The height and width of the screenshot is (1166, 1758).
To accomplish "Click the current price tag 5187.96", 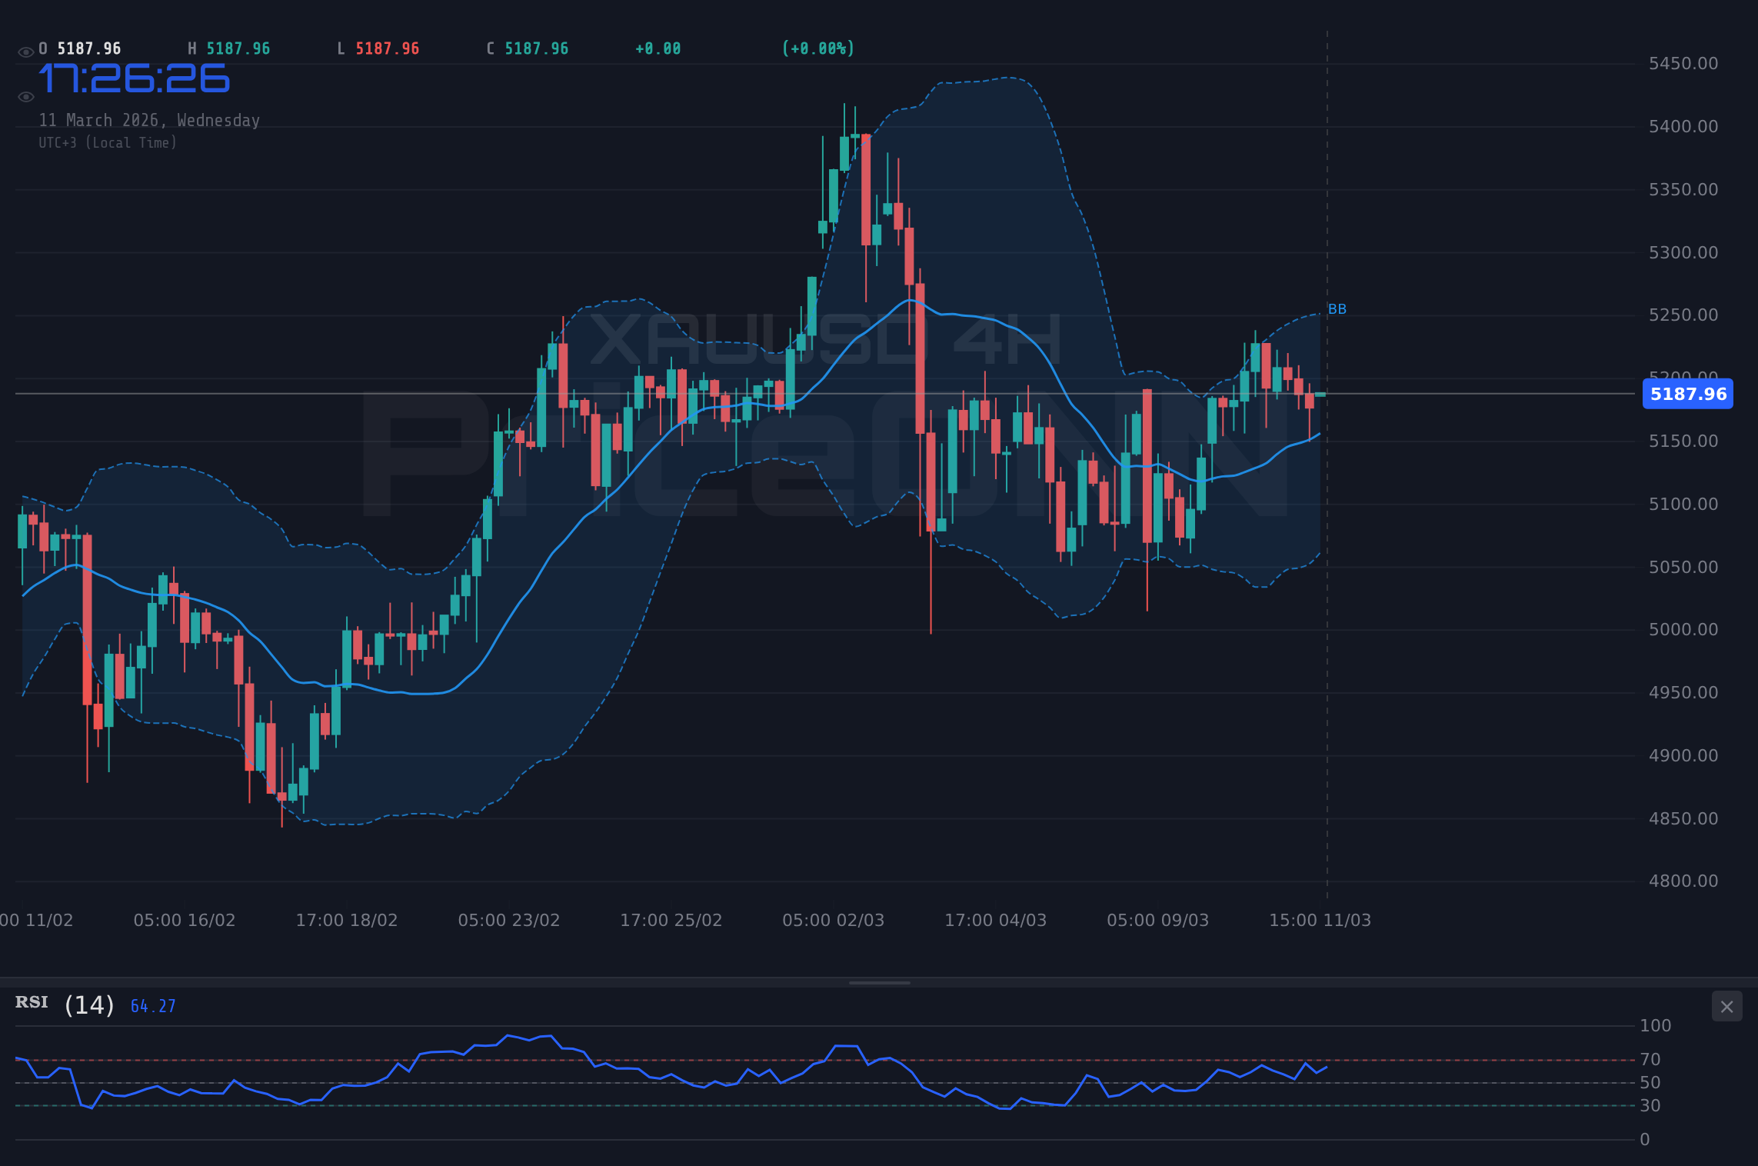I will coord(1687,394).
